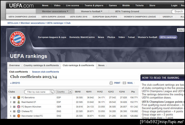
Task: Open UEFA EURO 2016 link
Action: (79, 17)
